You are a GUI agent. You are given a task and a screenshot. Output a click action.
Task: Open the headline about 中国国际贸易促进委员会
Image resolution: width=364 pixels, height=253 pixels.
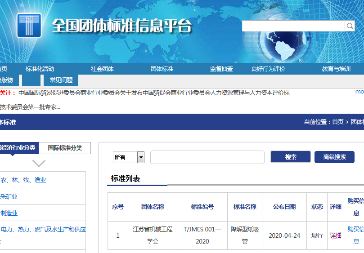154,93
